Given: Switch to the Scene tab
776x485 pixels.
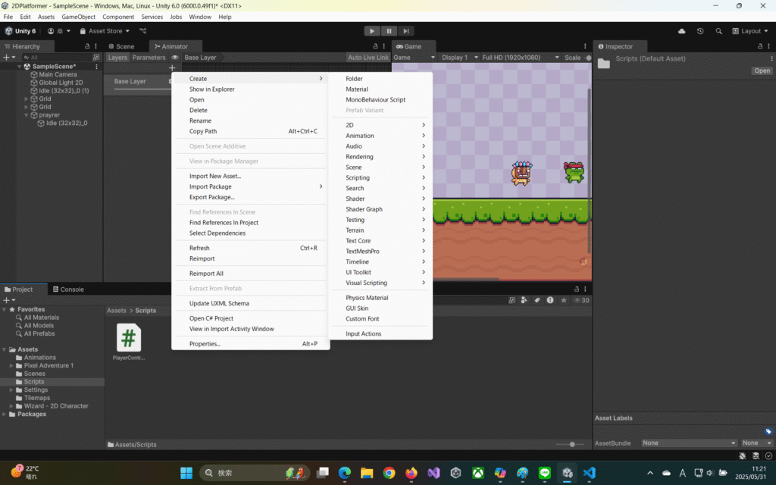Looking at the screenshot, I should 121,46.
